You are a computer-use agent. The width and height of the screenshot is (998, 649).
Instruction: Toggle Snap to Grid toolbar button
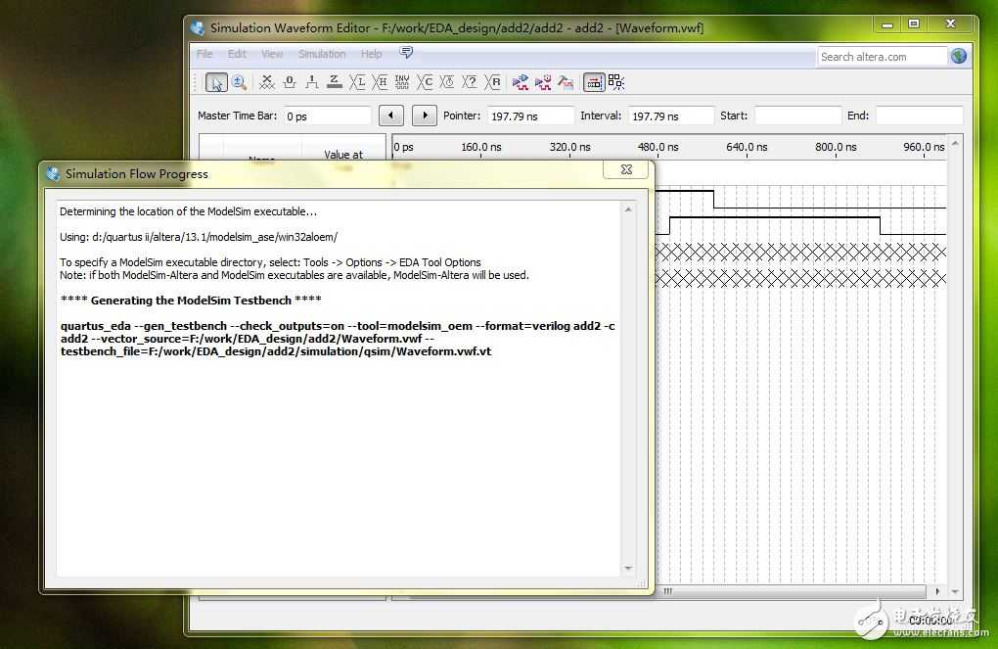(593, 82)
